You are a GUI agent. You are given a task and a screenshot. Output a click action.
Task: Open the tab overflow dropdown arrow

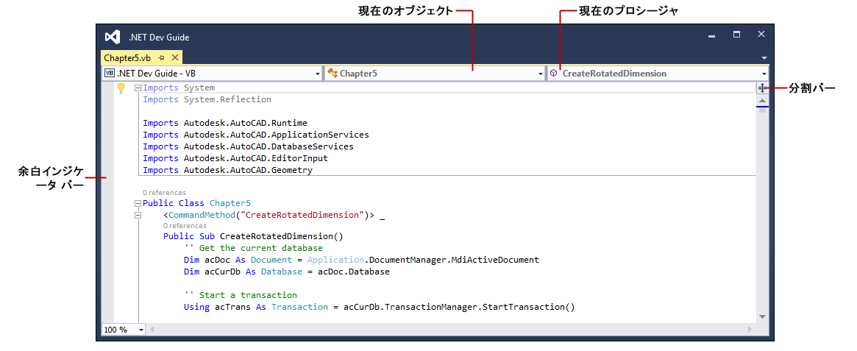[x=764, y=57]
